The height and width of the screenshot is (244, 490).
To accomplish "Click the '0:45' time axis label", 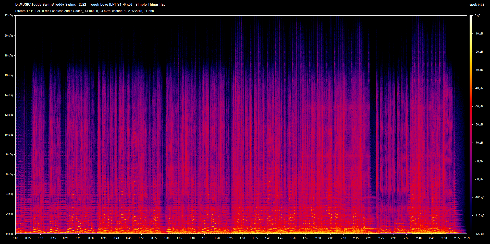I will click(x=129, y=238).
